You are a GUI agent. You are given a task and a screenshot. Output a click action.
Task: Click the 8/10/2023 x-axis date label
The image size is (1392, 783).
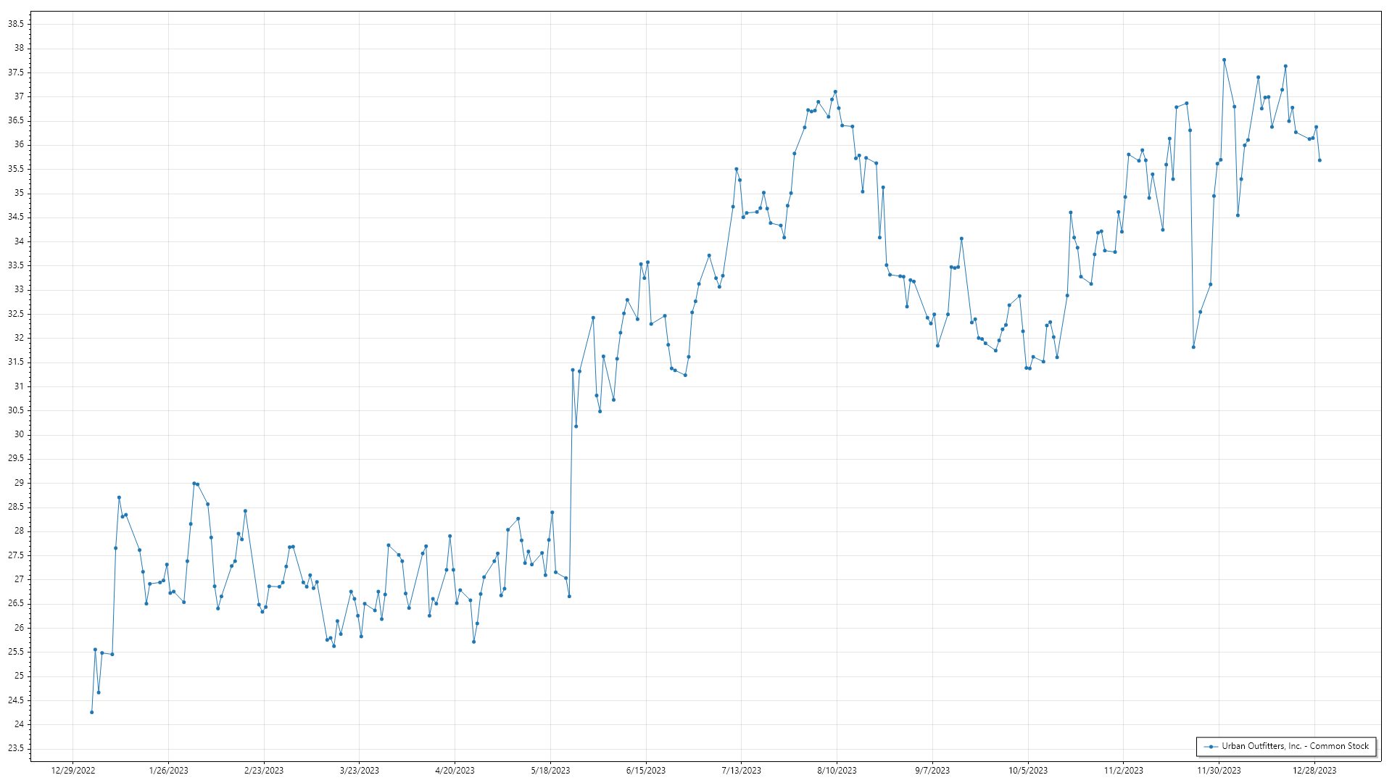click(837, 771)
